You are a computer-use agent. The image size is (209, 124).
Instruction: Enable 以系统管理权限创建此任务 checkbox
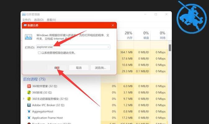pyautogui.click(x=39, y=53)
